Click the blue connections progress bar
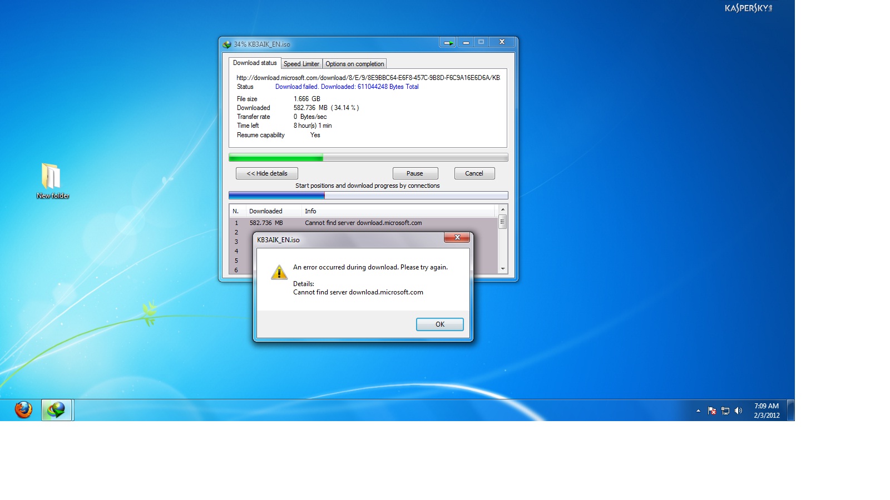This screenshot has width=890, height=500. point(368,196)
